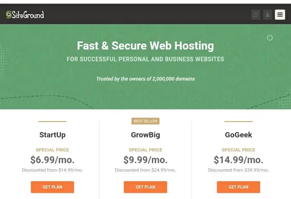Screen dimensions: 291x199
Task: Open the hamburger menu
Action: (x=280, y=15)
